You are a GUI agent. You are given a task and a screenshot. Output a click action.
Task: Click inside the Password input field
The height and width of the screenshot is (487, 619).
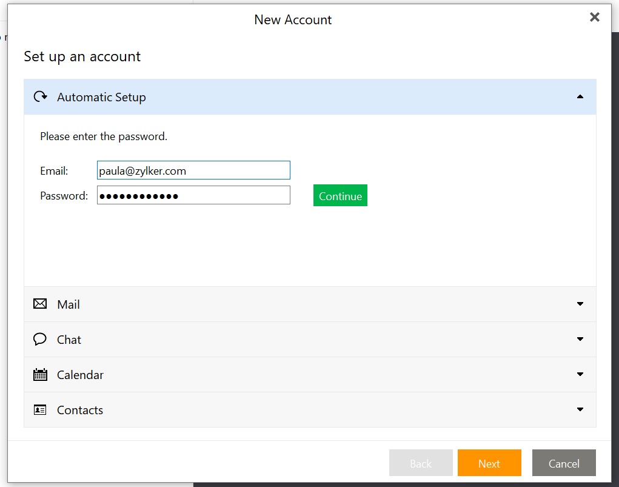point(193,195)
